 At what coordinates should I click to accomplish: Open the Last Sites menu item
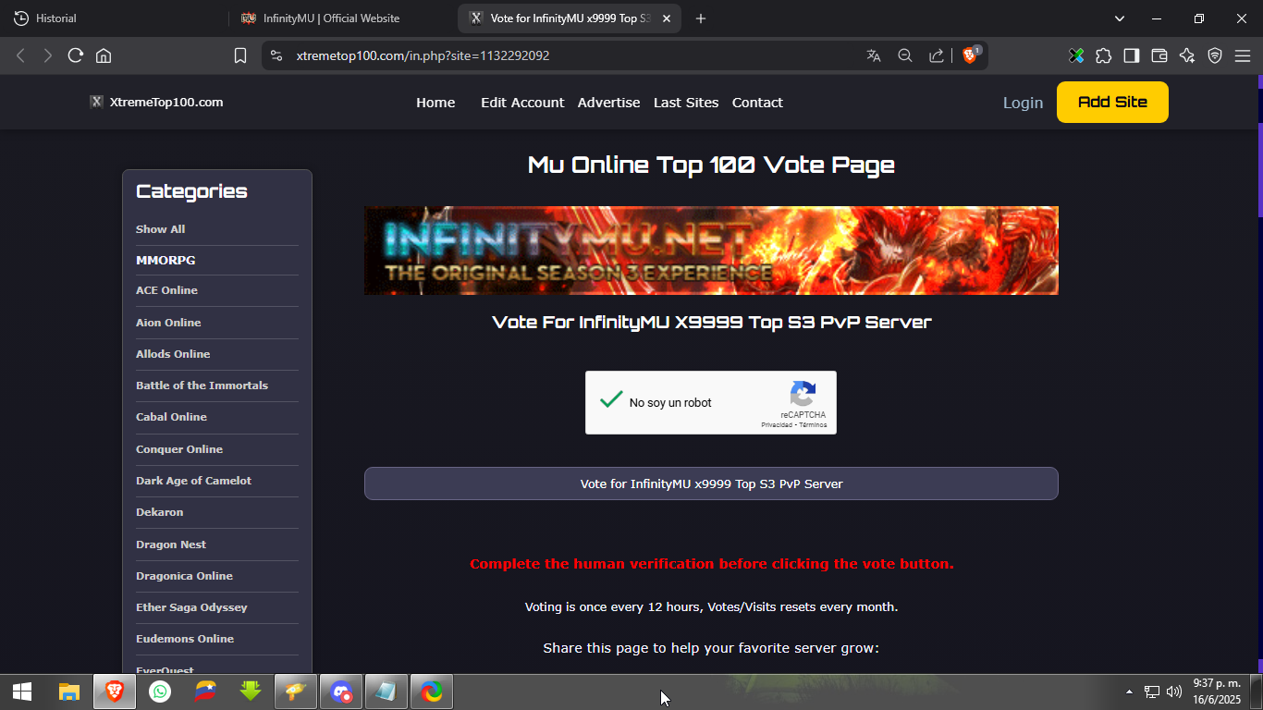686,103
